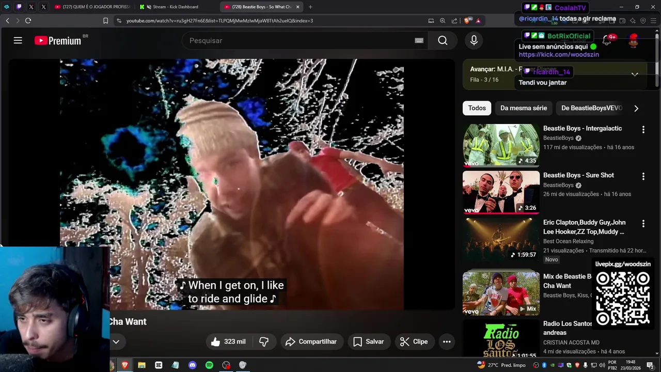Open Radio Los Santos video title
Viewport: 661px width, 372px height.
[568, 328]
